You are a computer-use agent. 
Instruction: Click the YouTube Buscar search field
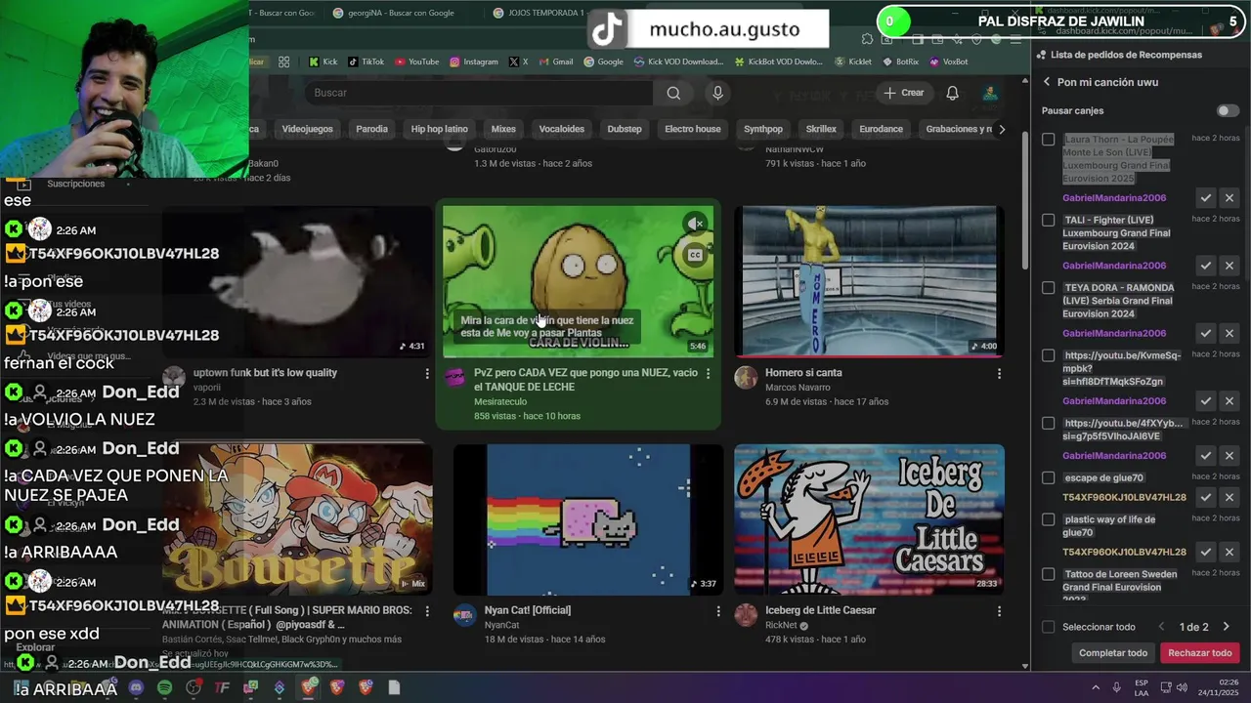[479, 93]
